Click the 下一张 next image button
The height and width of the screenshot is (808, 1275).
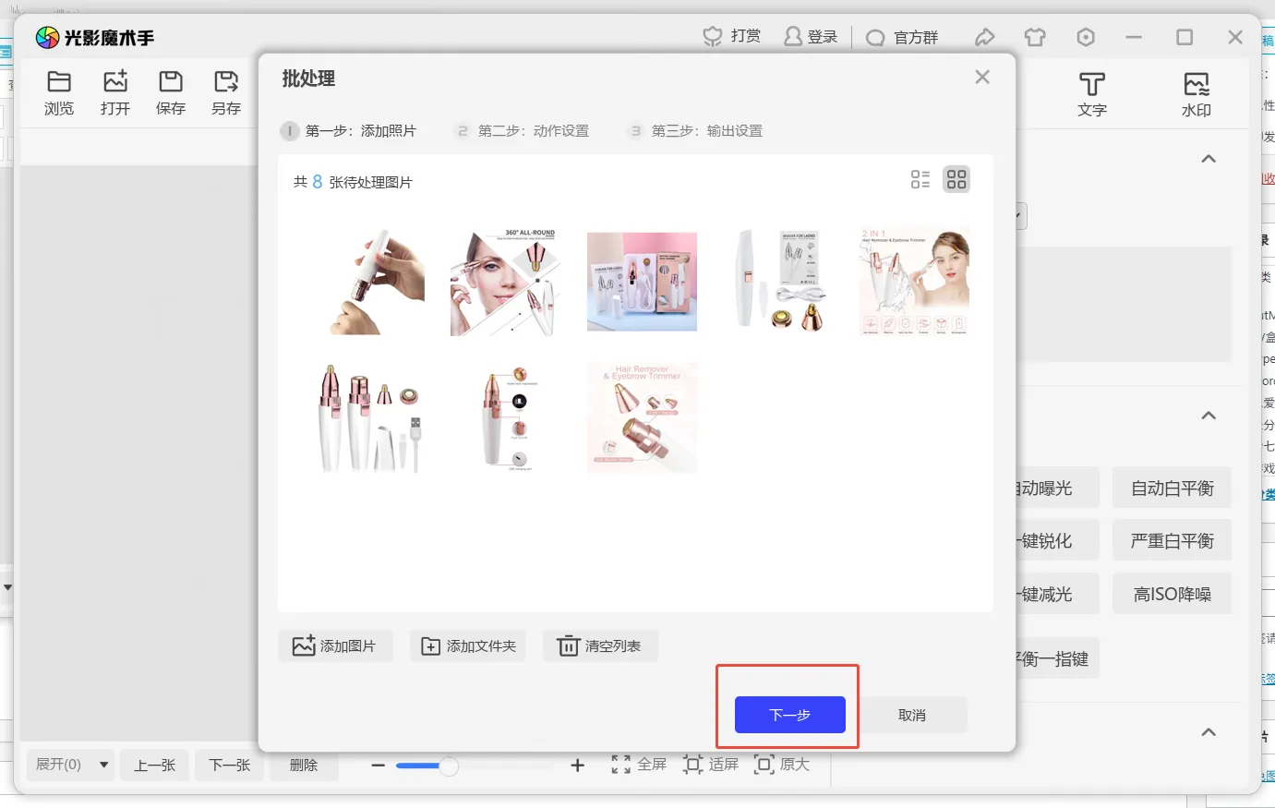pos(230,765)
